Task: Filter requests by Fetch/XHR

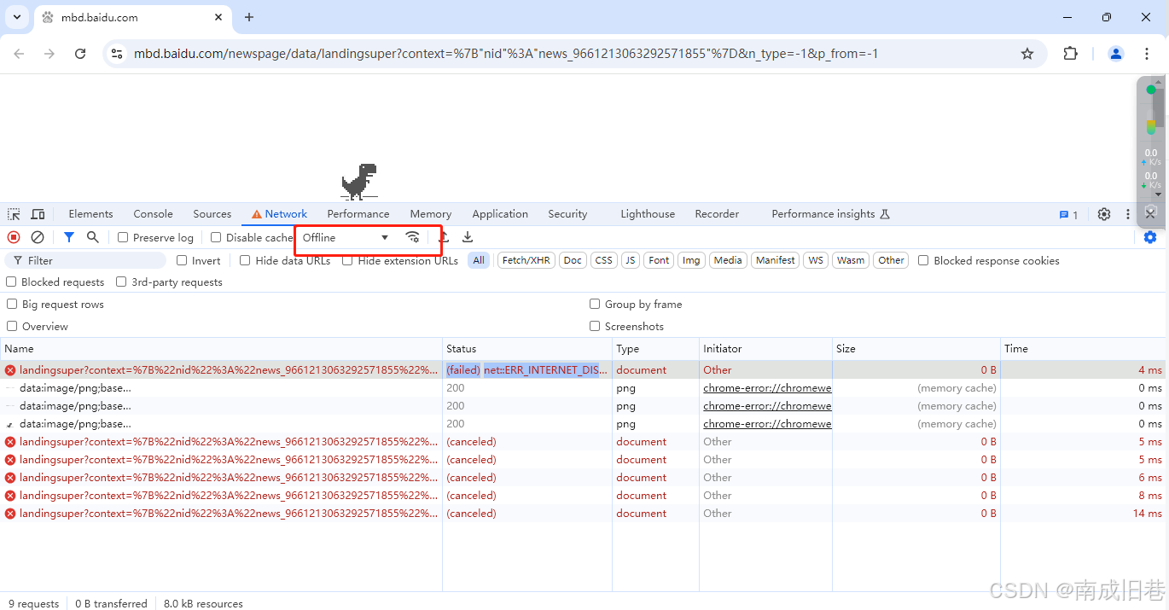Action: pyautogui.click(x=526, y=260)
